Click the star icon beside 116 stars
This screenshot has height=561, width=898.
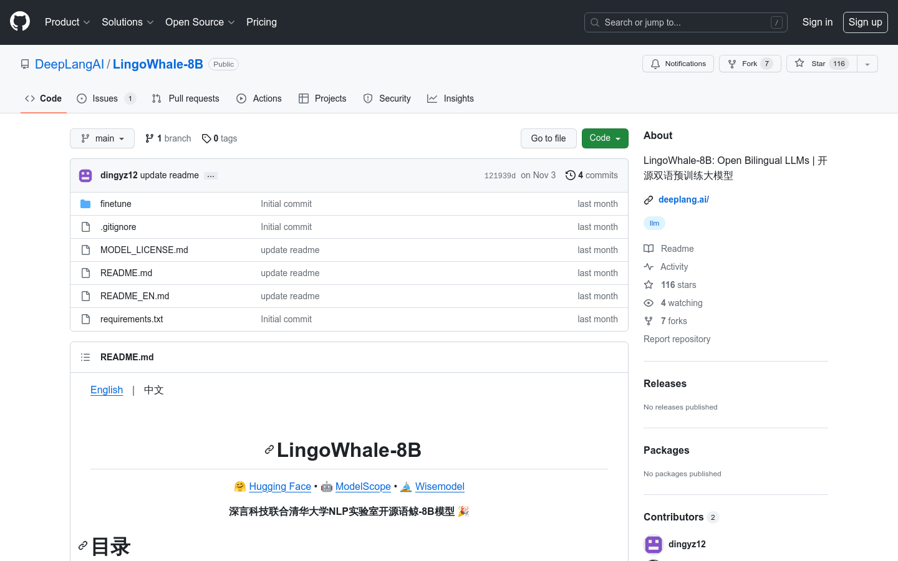tap(649, 285)
